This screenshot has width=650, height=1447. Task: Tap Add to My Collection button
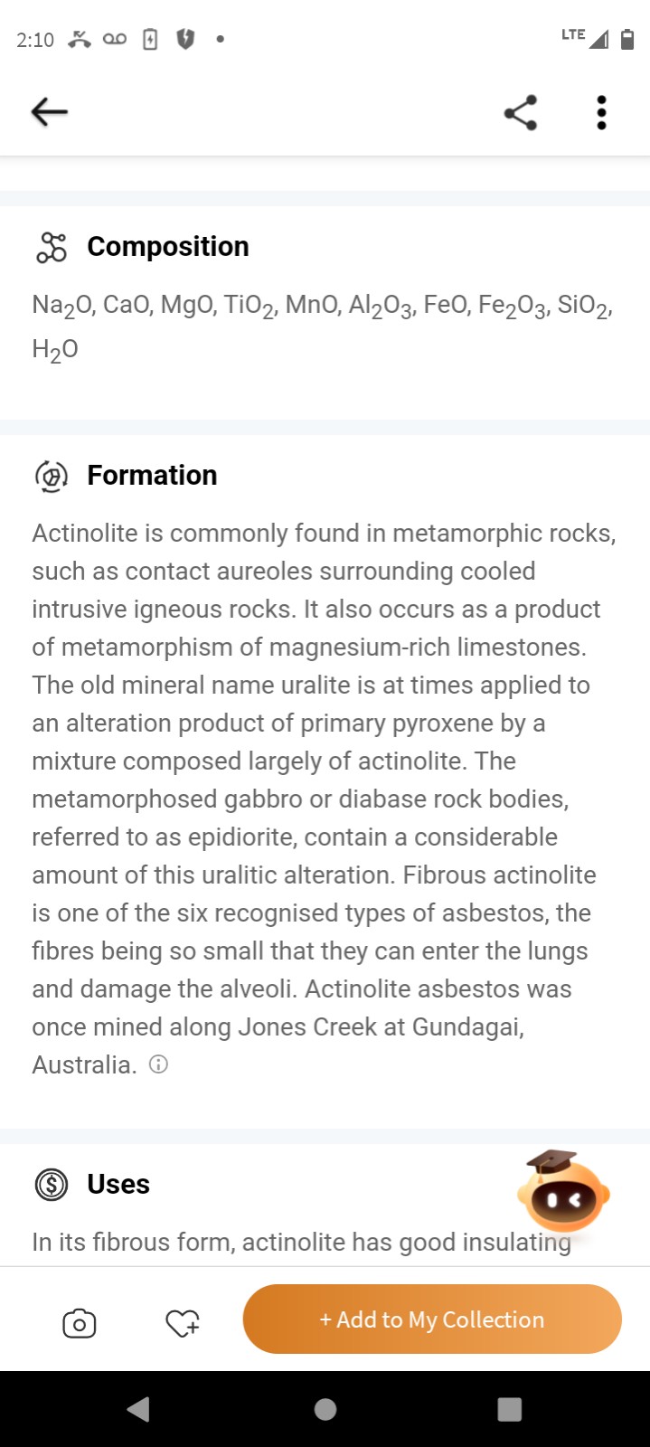click(432, 1319)
